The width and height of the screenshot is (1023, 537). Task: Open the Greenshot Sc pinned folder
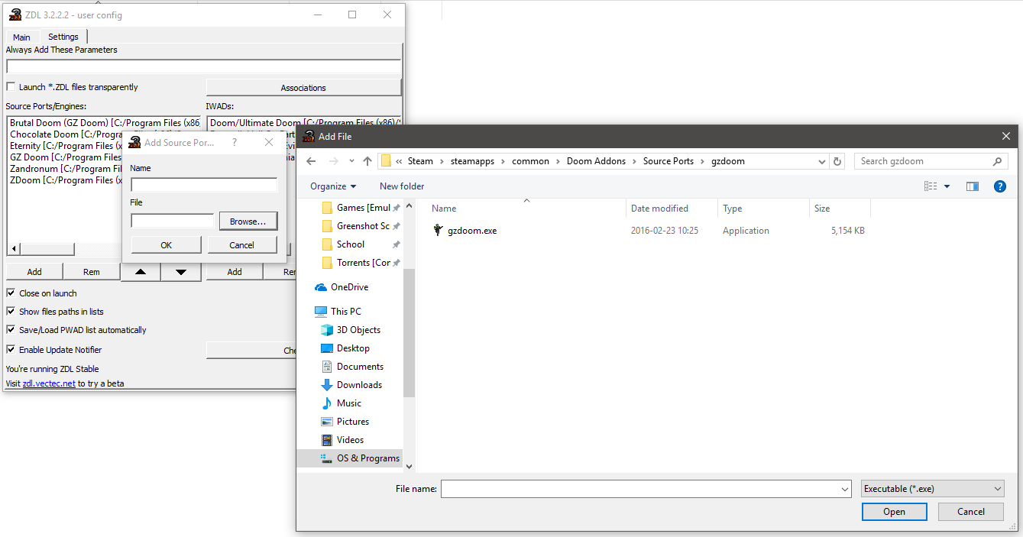point(364,226)
